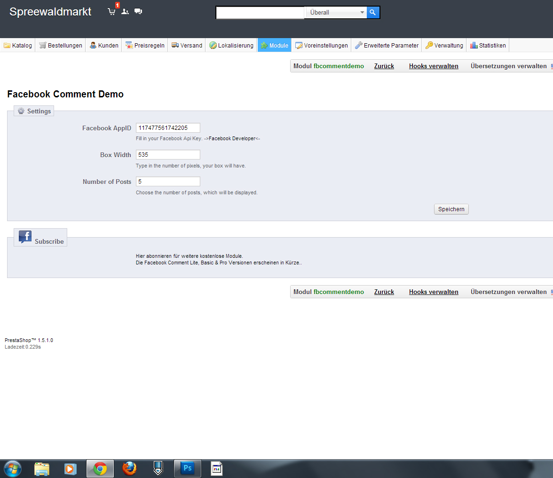Open the shopping cart orders icon
This screenshot has height=478, width=553.
point(112,11)
